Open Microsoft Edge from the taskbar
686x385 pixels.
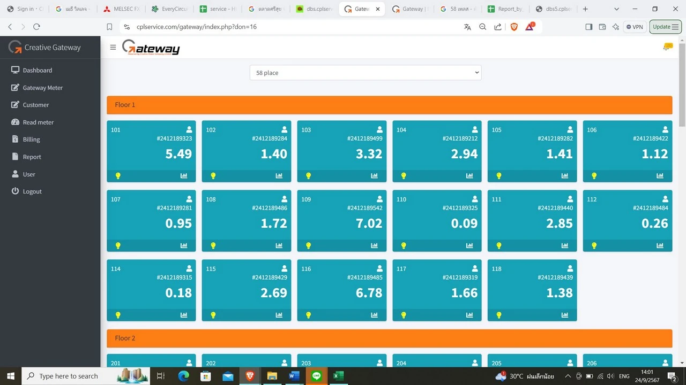point(183,376)
